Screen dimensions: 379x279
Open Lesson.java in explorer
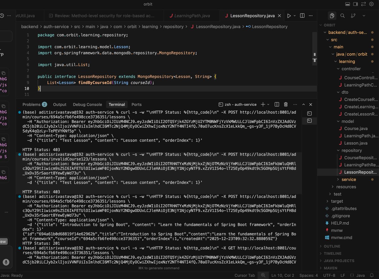click(356, 143)
